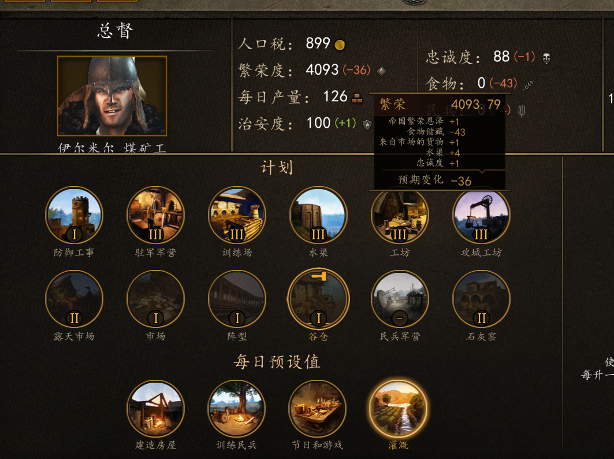Screen dimensions: 614x459
Task: Select the 谷仓 granary under construction
Action: click(x=318, y=299)
